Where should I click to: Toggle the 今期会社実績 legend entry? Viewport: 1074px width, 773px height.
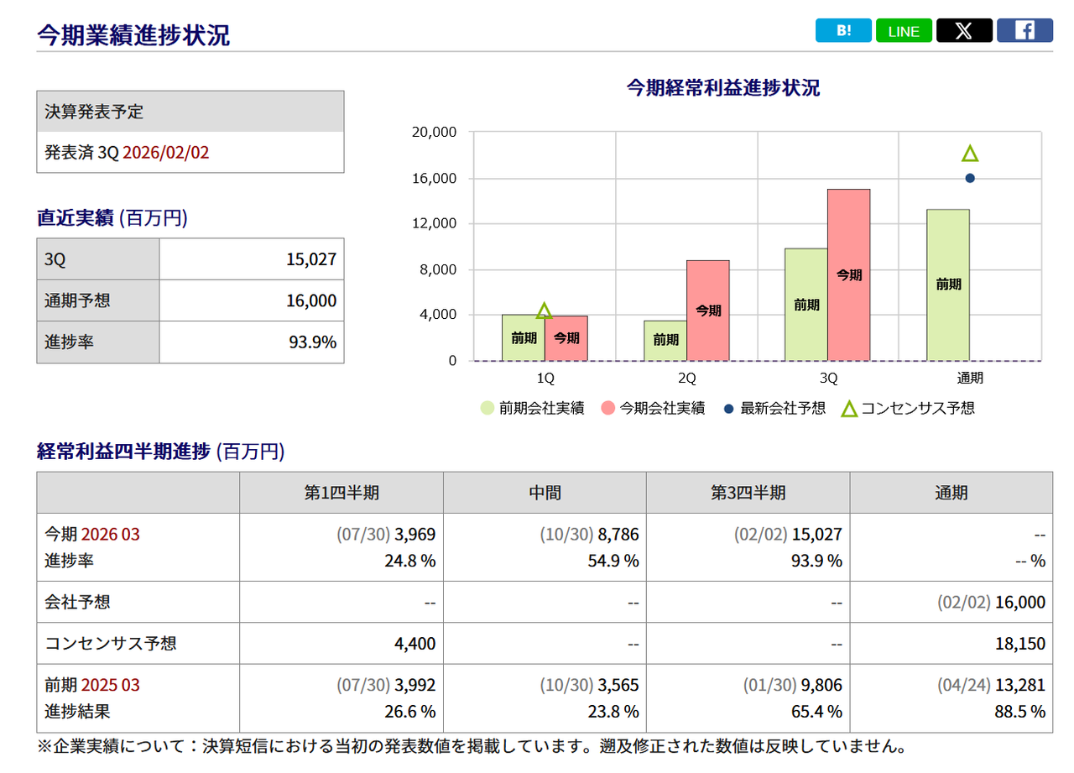(653, 409)
